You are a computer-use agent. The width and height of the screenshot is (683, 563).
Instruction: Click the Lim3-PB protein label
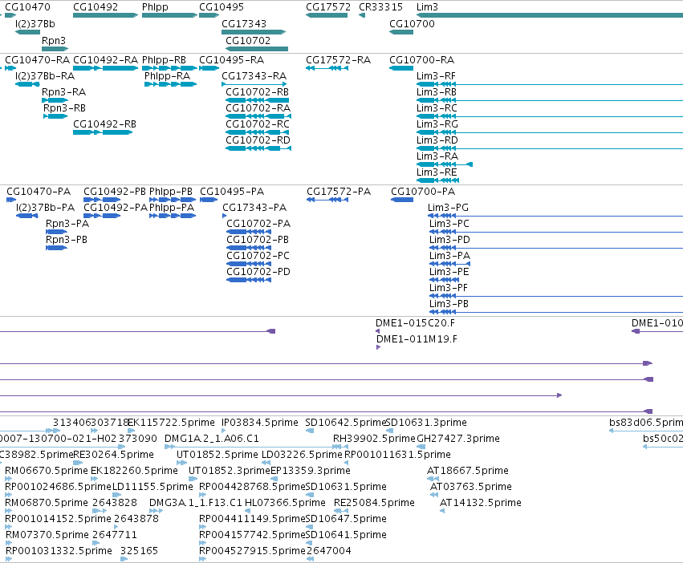coord(449,304)
